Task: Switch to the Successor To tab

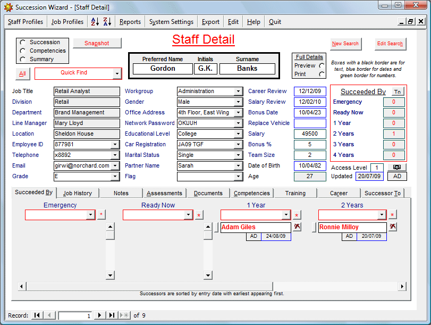Action: 382,193
